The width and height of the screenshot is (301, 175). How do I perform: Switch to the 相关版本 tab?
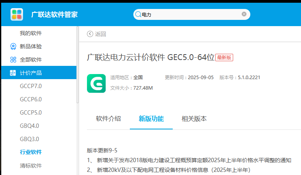point(194,119)
